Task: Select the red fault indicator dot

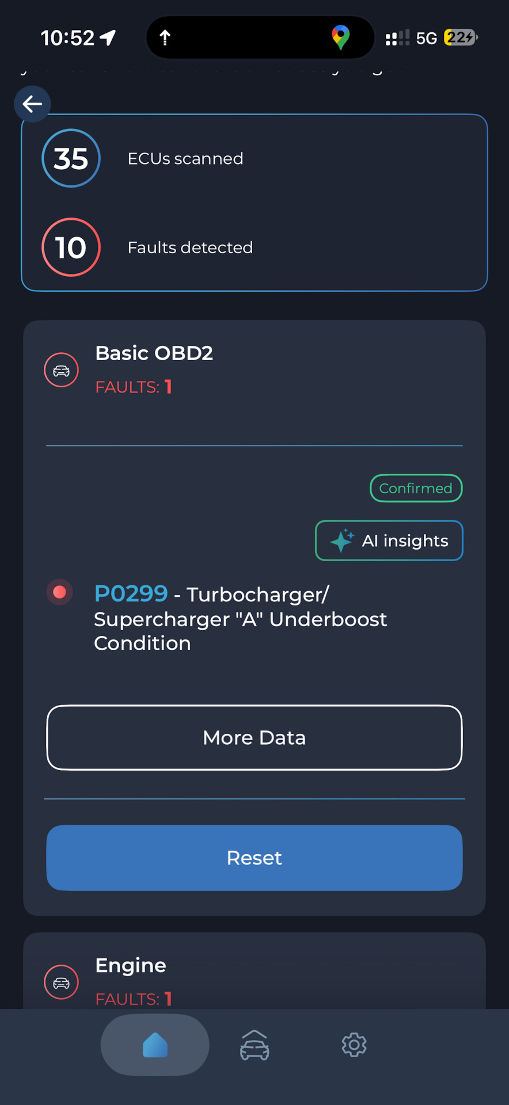Action: click(x=59, y=592)
